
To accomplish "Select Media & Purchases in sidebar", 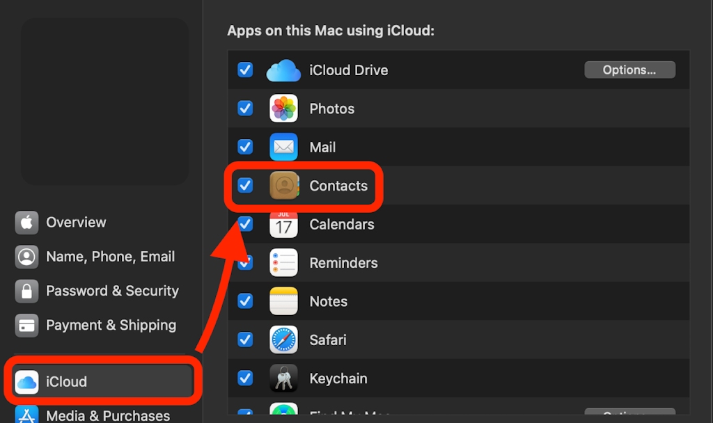I will pyautogui.click(x=107, y=415).
